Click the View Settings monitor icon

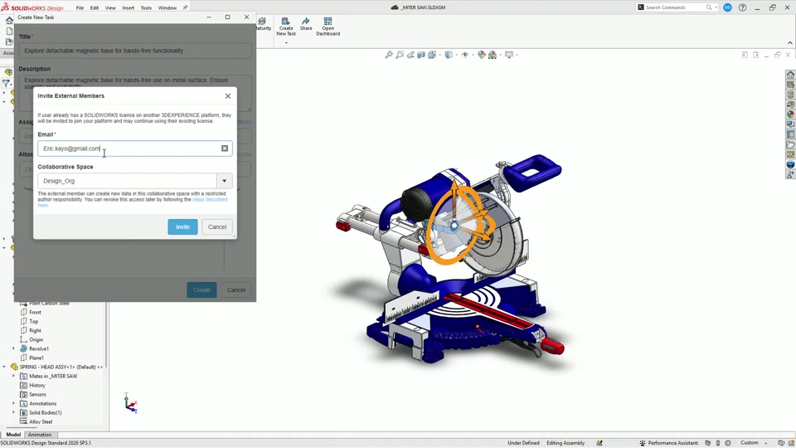tap(508, 55)
